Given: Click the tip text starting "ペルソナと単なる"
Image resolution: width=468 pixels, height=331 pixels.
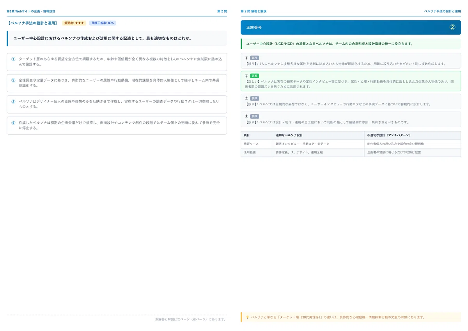Looking at the screenshot, I should [338, 317].
